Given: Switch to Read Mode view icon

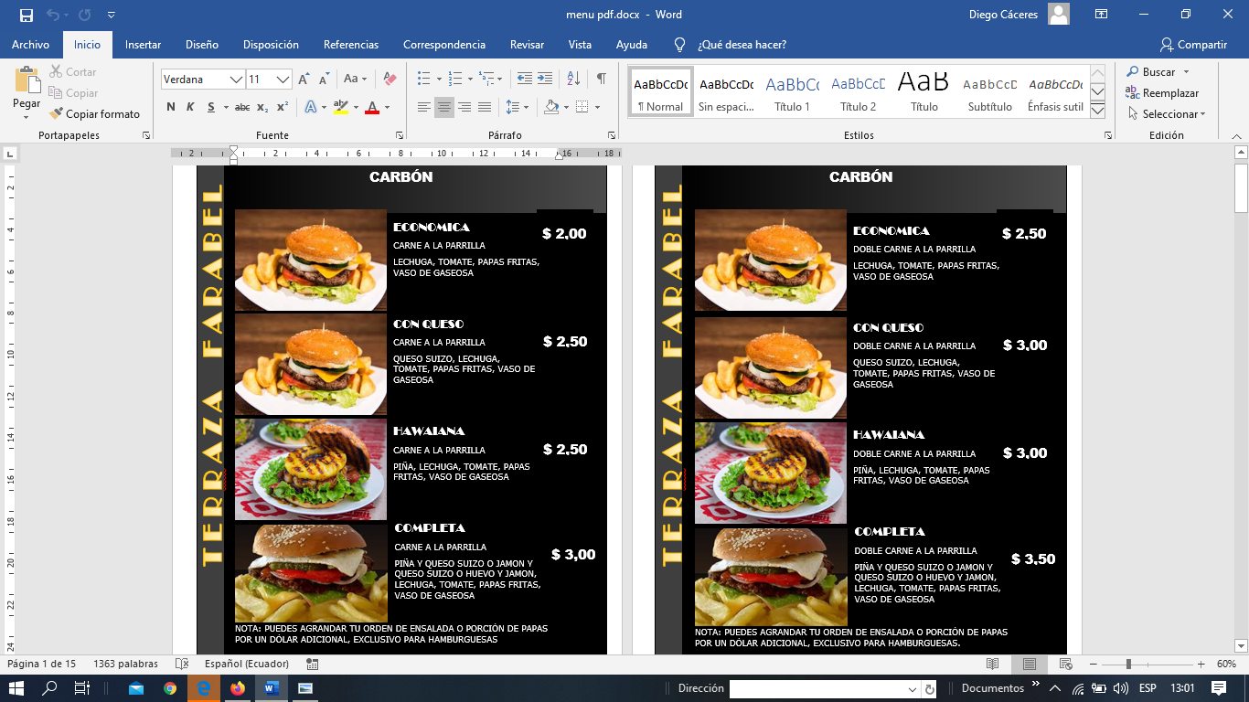Looking at the screenshot, I should 993,664.
